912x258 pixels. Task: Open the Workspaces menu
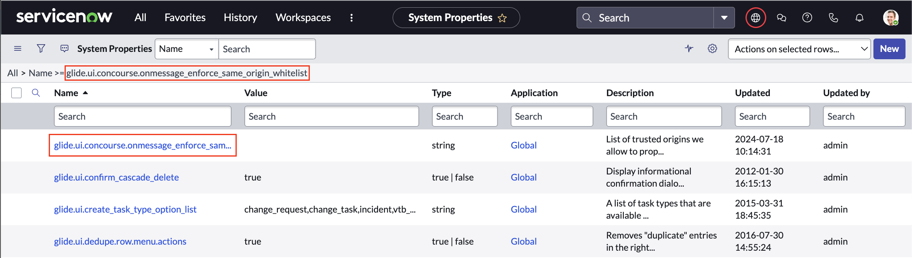pos(303,17)
